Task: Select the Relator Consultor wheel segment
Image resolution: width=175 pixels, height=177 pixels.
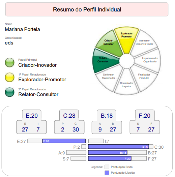Action: coord(105,61)
